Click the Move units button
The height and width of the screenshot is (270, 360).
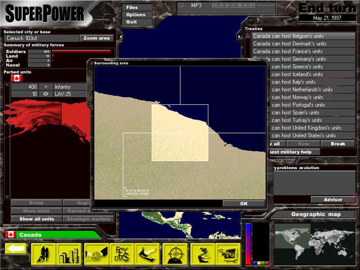pyautogui.click(x=37, y=211)
